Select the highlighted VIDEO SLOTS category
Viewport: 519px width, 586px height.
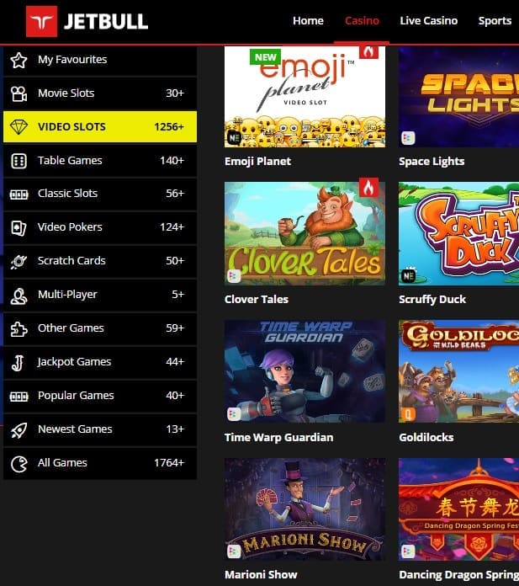coord(100,126)
